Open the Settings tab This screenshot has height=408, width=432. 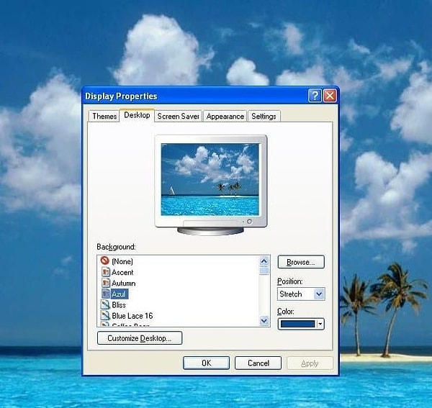[264, 116]
